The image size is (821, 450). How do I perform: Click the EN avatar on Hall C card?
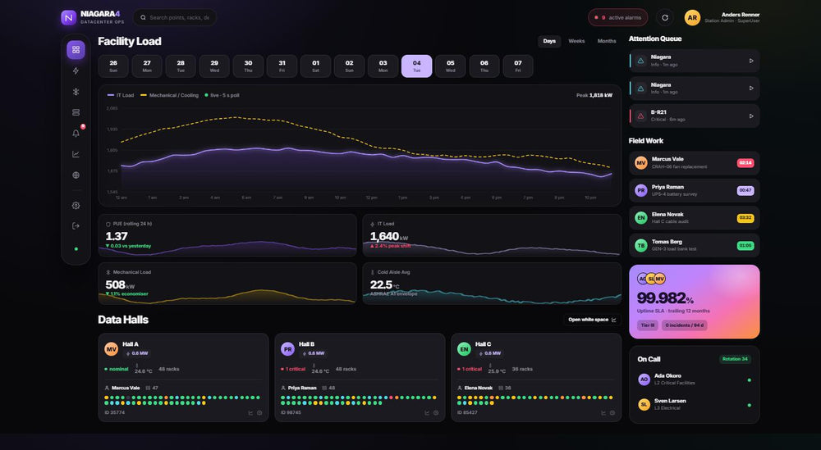pyautogui.click(x=464, y=348)
